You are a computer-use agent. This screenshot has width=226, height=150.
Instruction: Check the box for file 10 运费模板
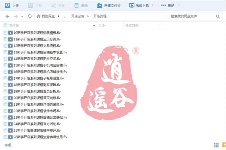click(x=5, y=33)
